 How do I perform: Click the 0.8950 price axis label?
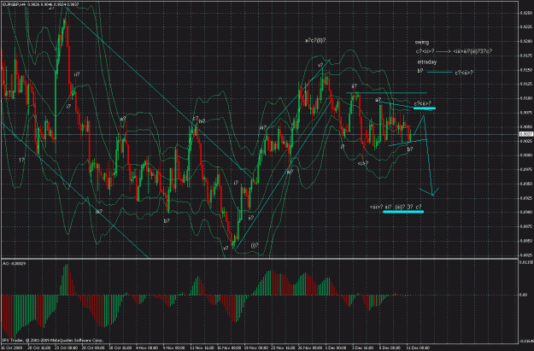pos(525,184)
